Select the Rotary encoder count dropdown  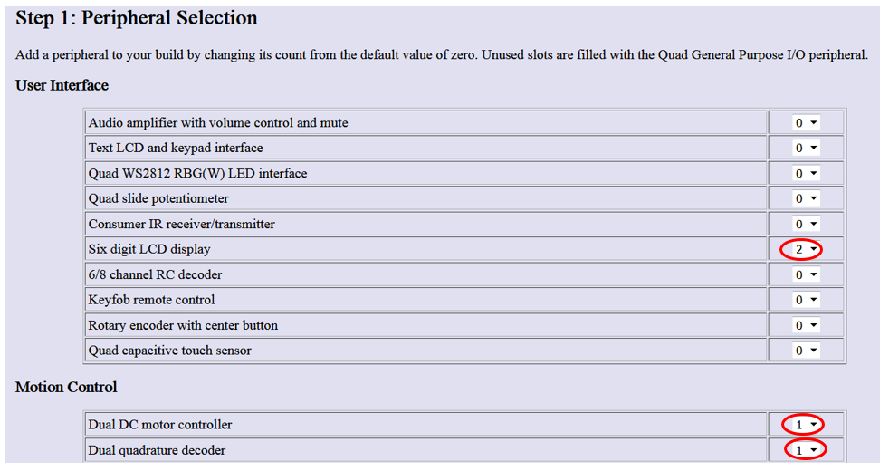[806, 325]
